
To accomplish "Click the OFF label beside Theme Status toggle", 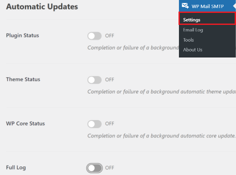I will [109, 80].
